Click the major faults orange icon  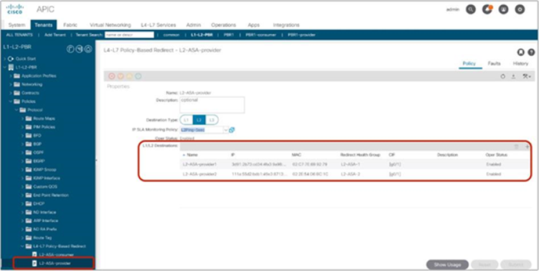pos(121,77)
